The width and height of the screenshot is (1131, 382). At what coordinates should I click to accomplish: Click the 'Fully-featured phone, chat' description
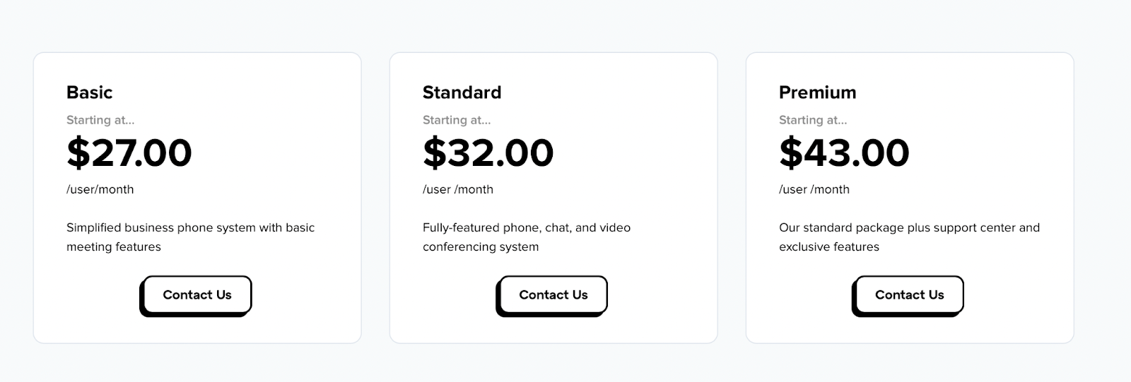tap(526, 227)
